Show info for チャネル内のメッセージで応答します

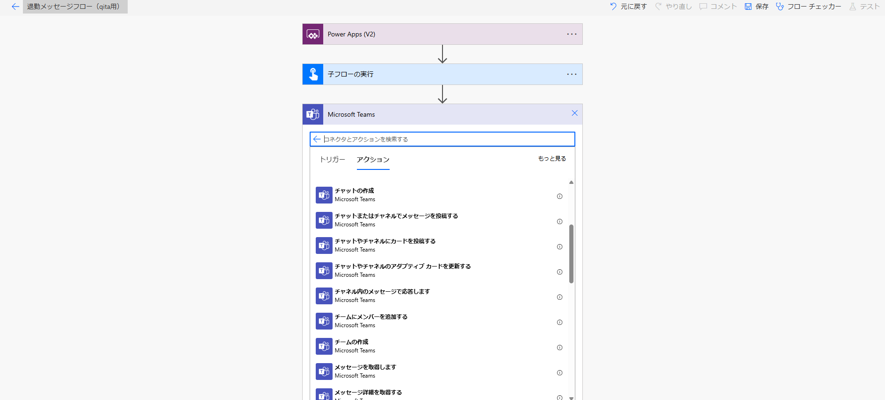[559, 297]
